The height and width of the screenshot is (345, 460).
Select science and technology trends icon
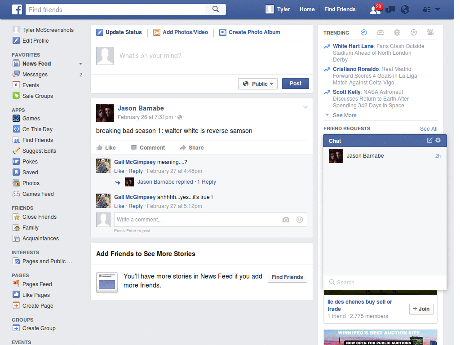(397, 32)
